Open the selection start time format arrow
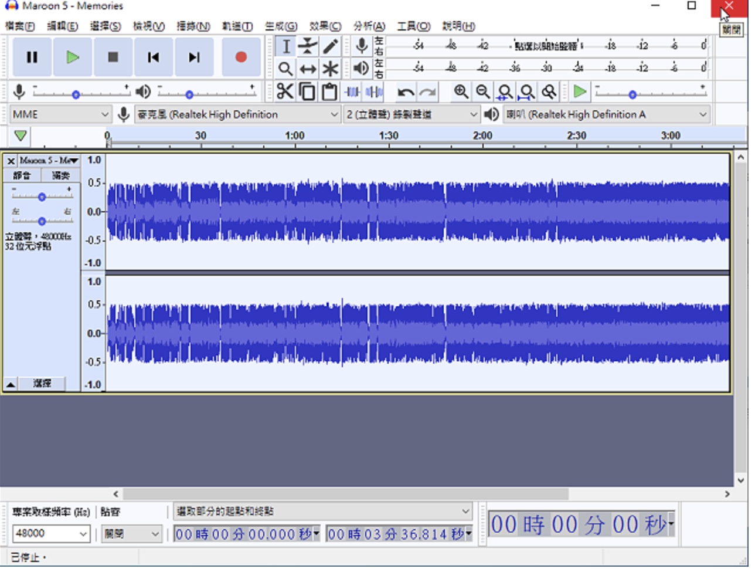755x569 pixels. [317, 534]
